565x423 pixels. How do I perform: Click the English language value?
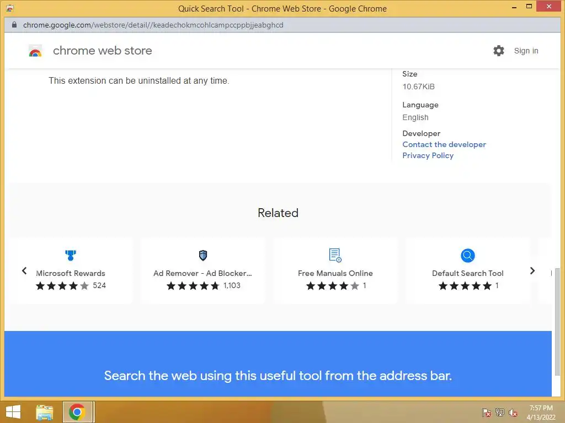(415, 118)
